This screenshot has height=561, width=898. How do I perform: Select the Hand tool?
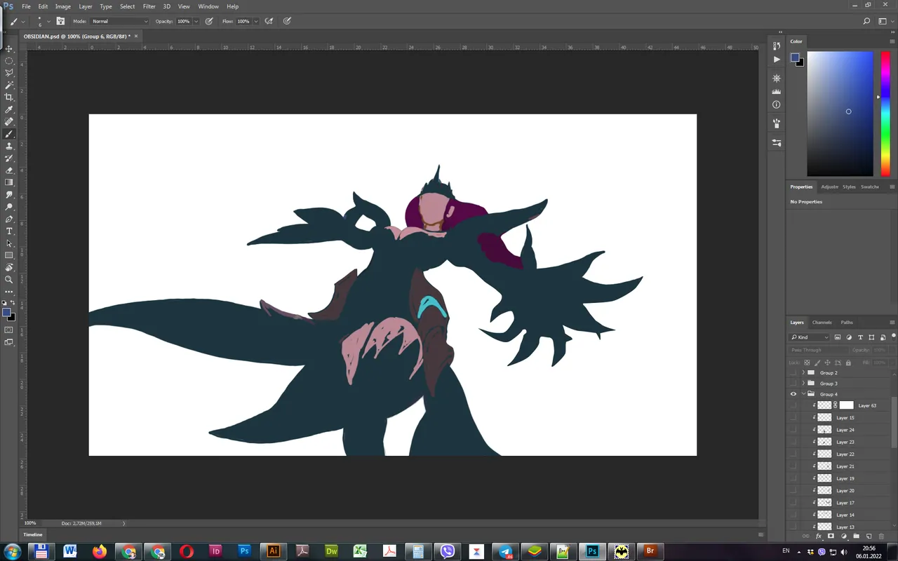coord(9,268)
